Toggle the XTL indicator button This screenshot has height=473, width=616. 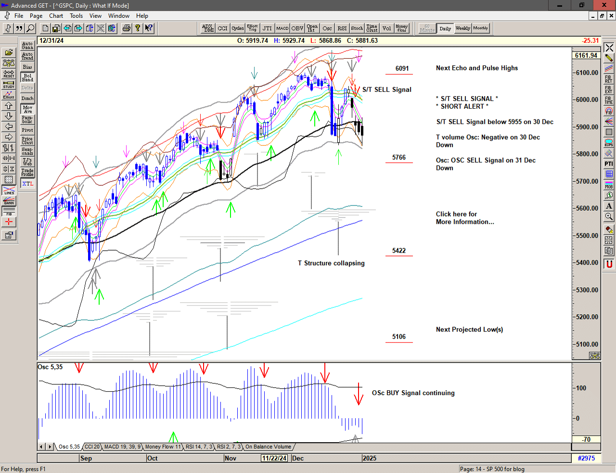(27, 184)
